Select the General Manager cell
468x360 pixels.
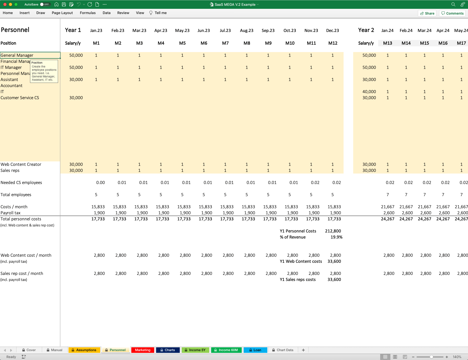point(30,55)
